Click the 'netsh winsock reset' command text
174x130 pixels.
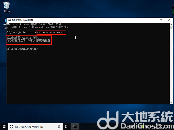point(51,32)
